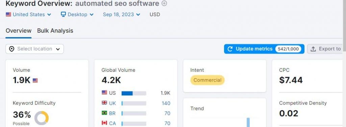The image size is (346, 127).
Task: Expand the Select location dropdown
Action: pos(35,49)
